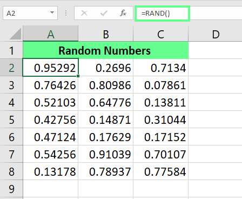Select row 2 header
The image size is (242, 199).
coord(11,68)
